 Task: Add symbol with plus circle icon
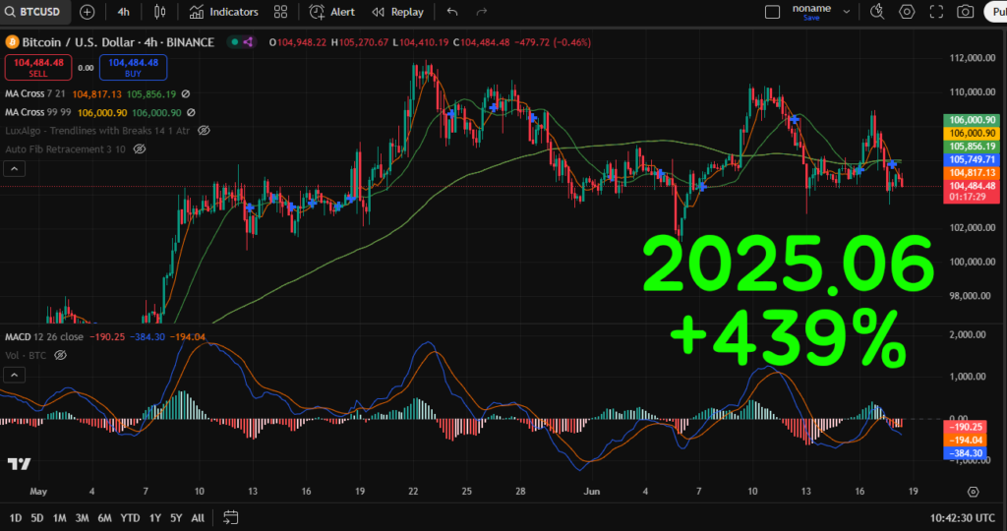[87, 12]
